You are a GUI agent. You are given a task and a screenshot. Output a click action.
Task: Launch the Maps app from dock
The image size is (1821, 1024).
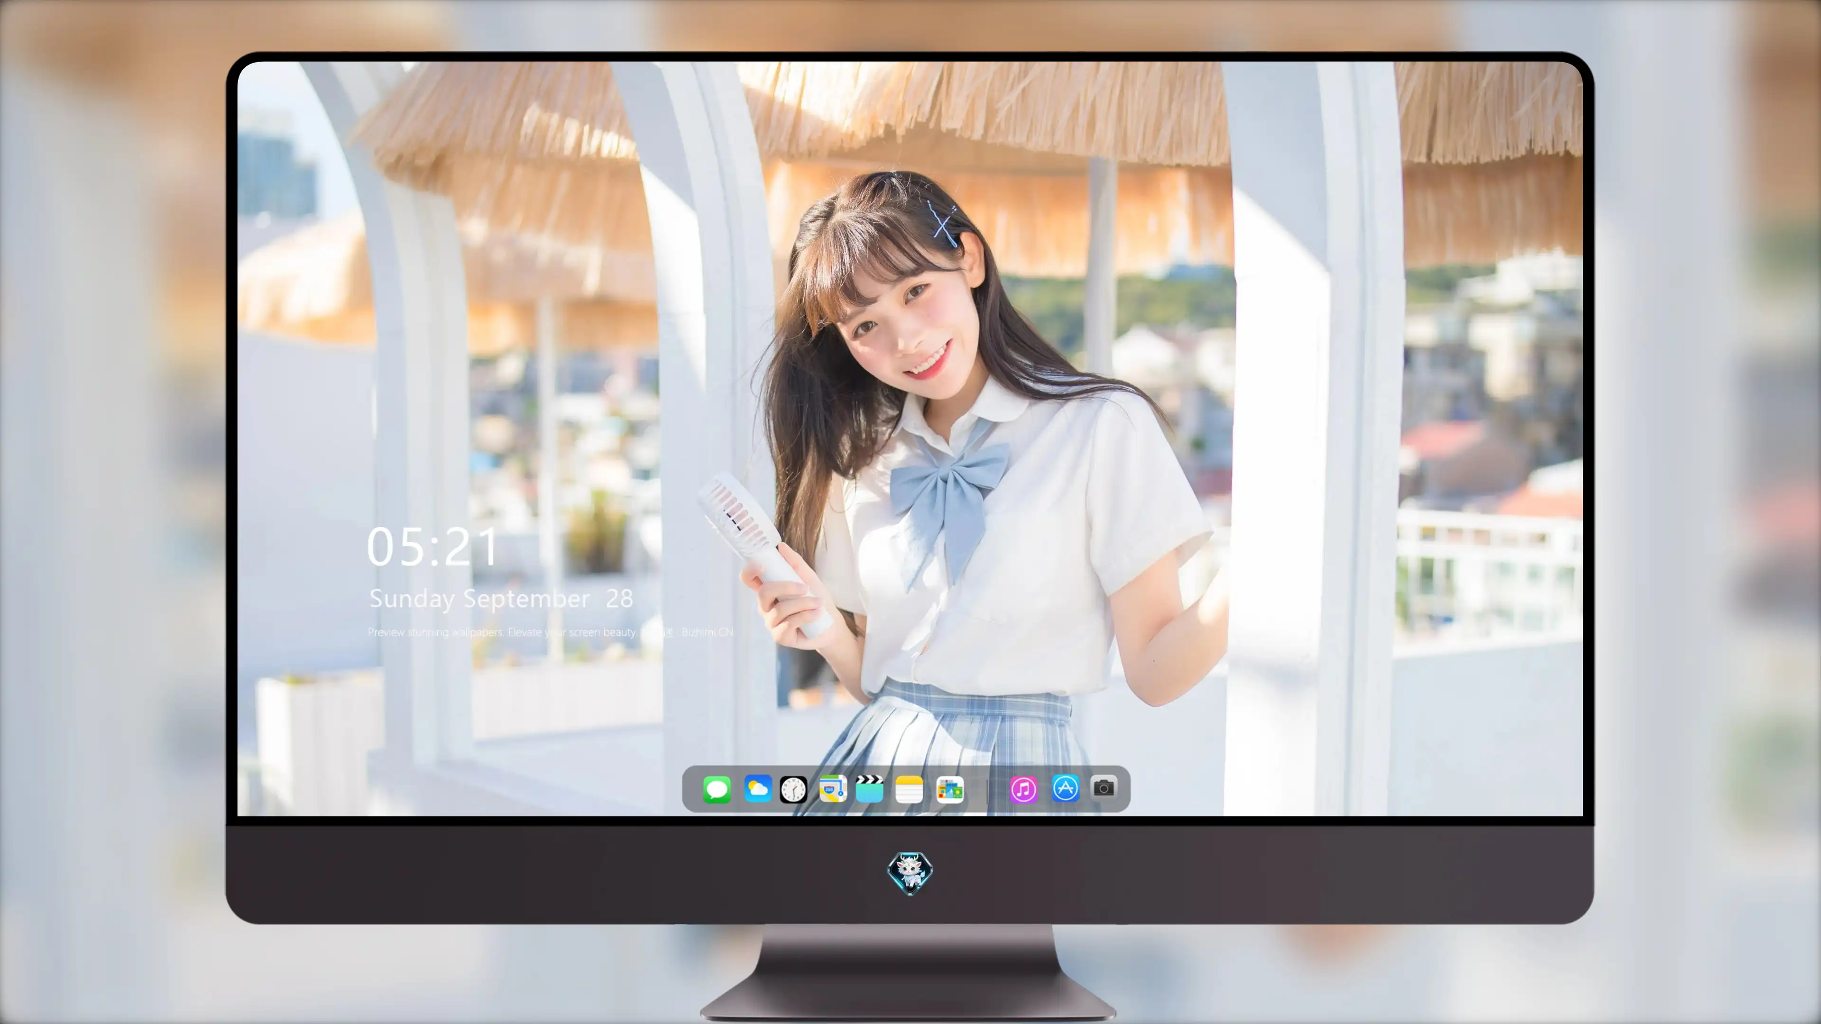(x=833, y=789)
